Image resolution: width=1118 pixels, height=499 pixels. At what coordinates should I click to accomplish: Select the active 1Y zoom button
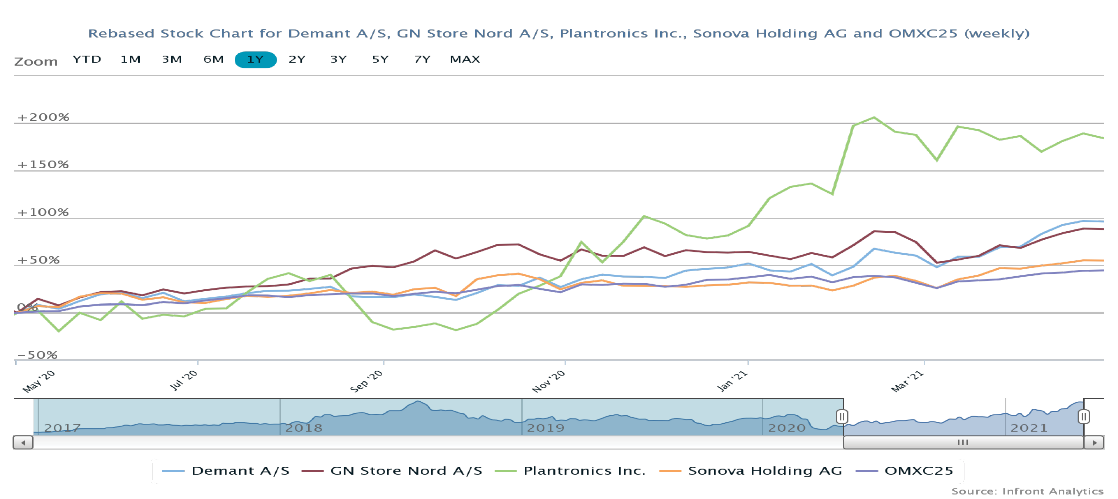coord(255,59)
